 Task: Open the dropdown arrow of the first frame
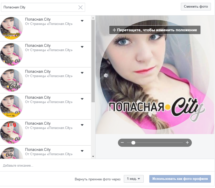82,21
